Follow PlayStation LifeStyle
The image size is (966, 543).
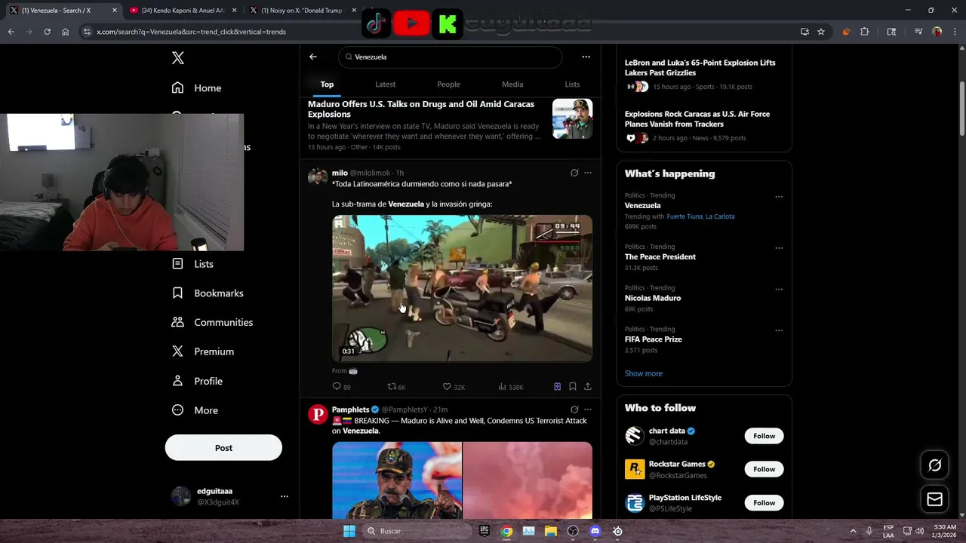point(764,503)
